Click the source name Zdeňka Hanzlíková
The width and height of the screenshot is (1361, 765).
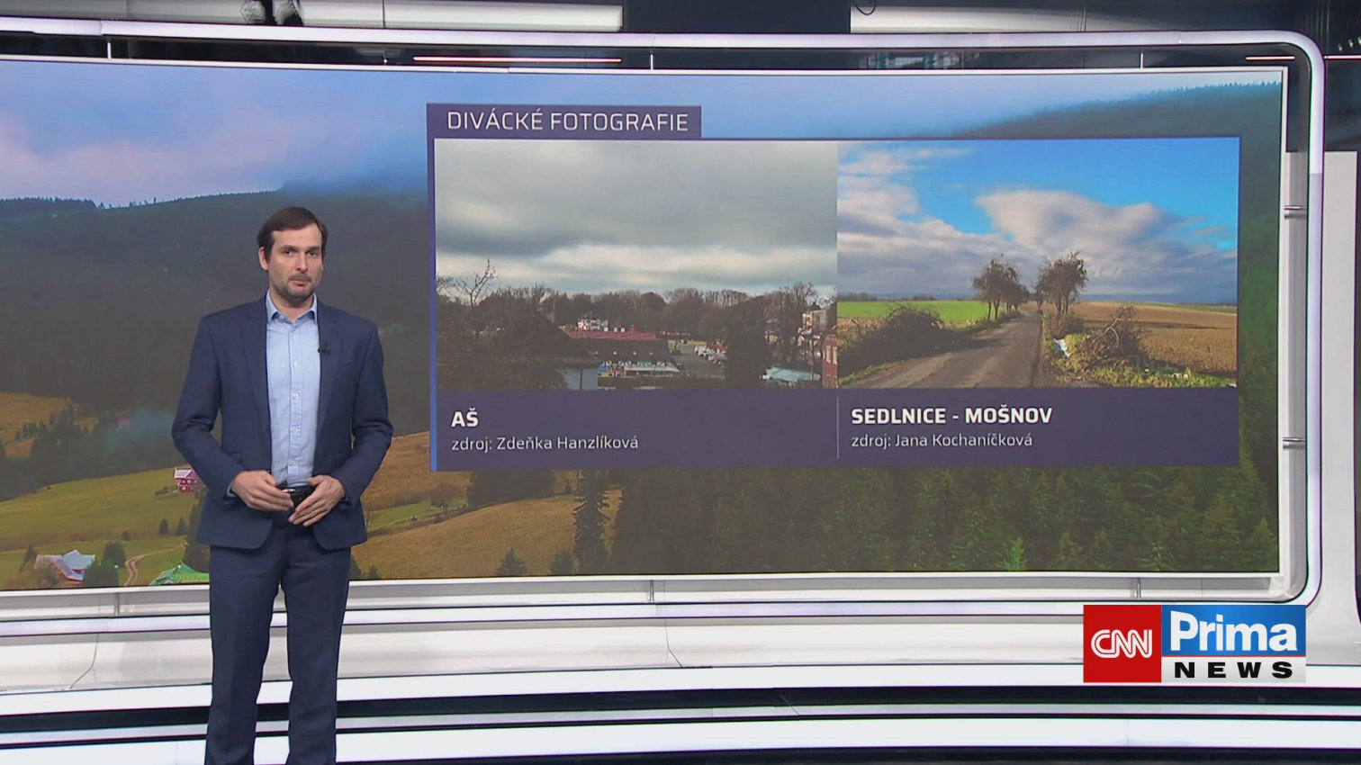click(567, 443)
